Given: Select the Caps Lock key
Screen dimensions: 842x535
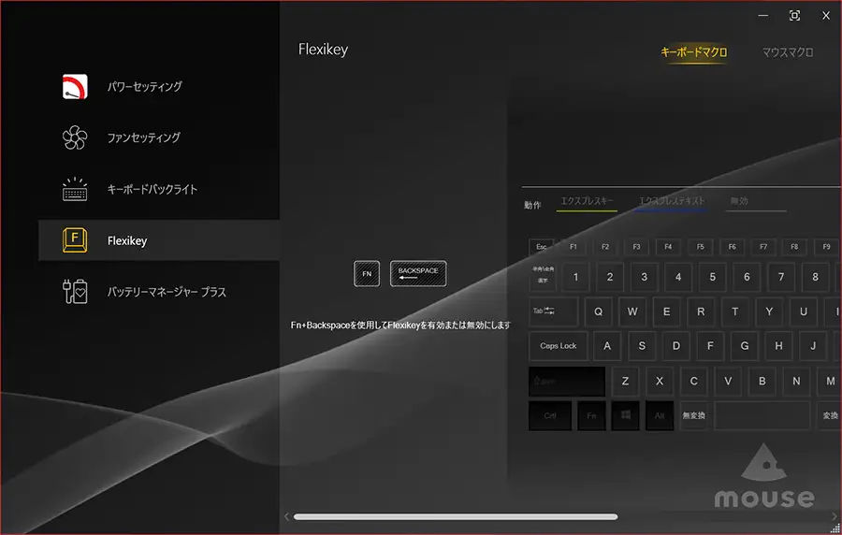Looking at the screenshot, I should point(559,346).
